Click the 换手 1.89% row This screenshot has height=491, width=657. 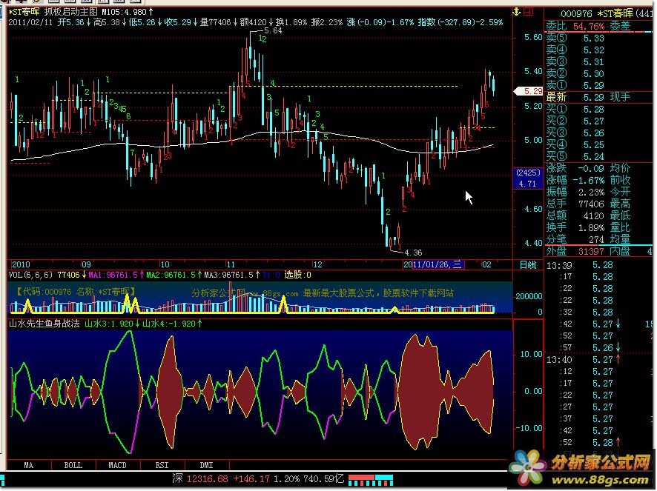click(x=575, y=227)
